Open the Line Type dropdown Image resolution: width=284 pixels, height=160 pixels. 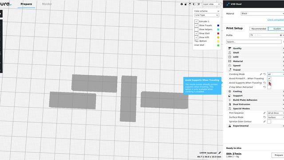(x=207, y=15)
